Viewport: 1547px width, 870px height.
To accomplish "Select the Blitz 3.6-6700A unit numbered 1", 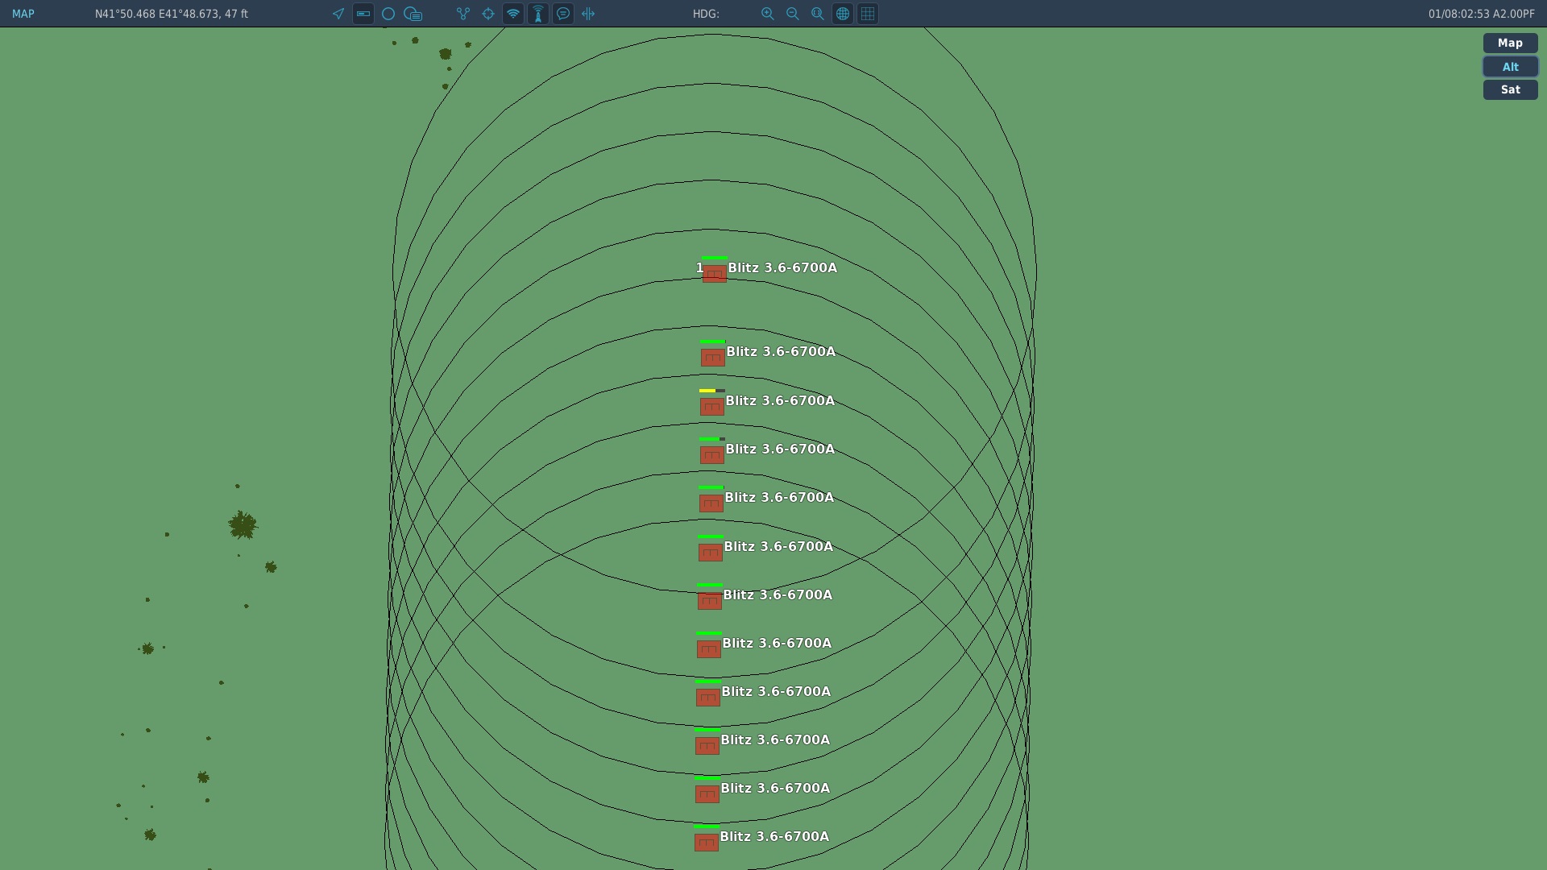I will [x=715, y=275].
